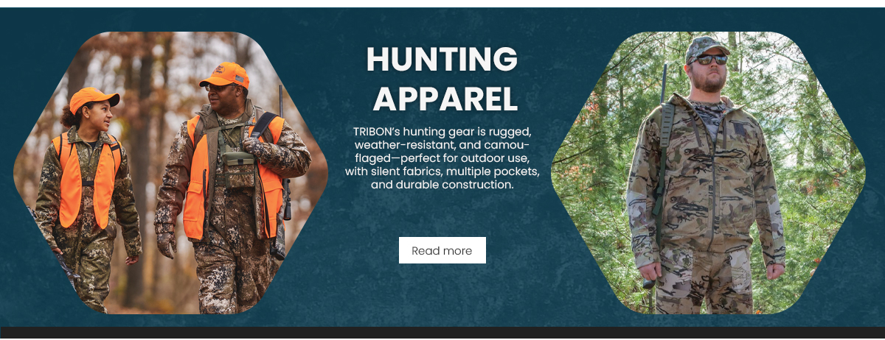The width and height of the screenshot is (885, 340).
Task: Select the TRIBON's hunting gear description text
Action: (442, 158)
